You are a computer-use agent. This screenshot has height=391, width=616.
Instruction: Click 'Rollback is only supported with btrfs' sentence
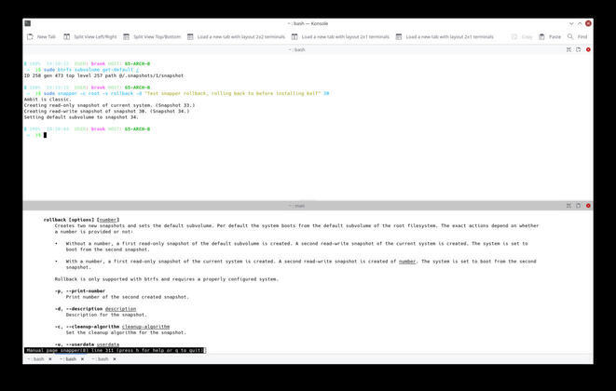point(167,279)
